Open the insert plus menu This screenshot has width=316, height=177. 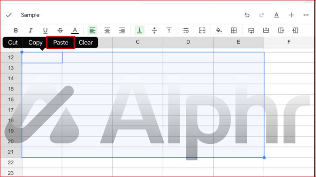click(x=291, y=15)
